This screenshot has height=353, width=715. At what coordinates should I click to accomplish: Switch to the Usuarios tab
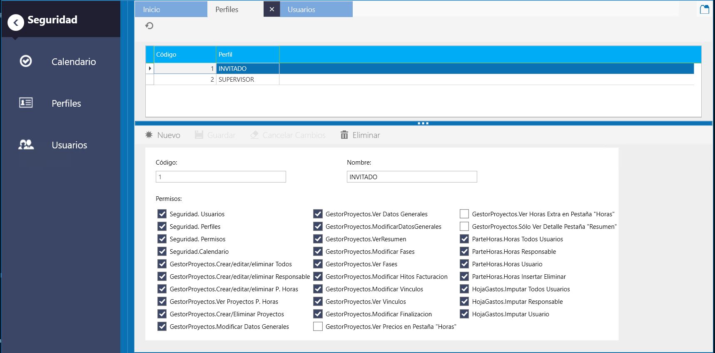tap(316, 9)
